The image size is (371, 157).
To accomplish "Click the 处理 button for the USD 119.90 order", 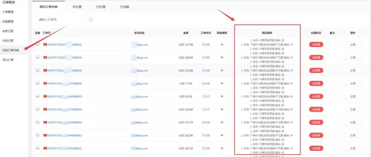I will 352,109.
